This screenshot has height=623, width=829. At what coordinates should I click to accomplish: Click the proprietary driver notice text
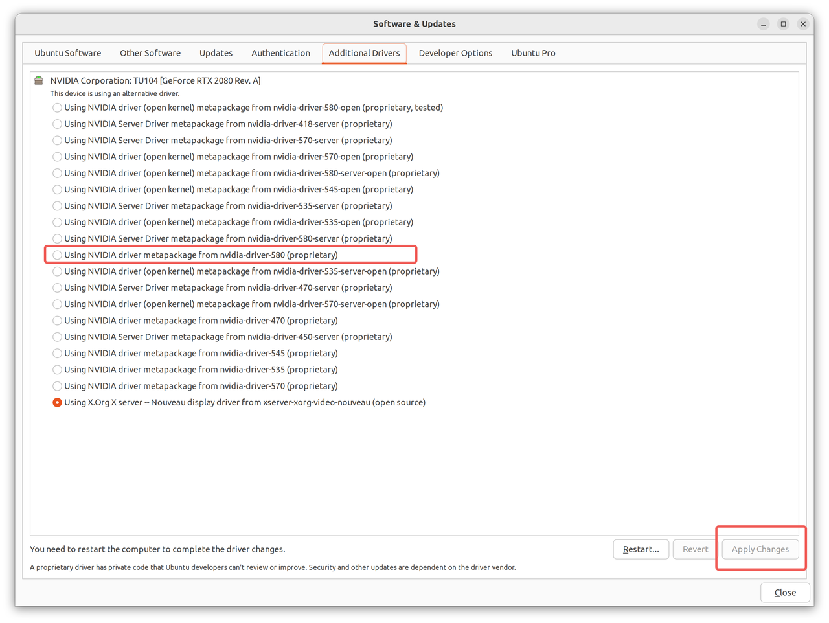pyautogui.click(x=273, y=567)
